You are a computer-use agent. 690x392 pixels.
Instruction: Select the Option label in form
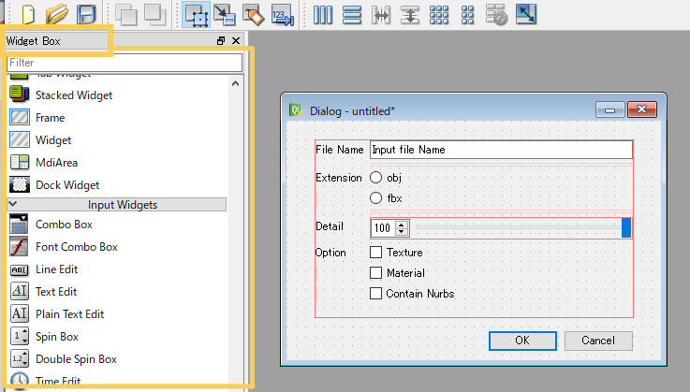click(330, 253)
